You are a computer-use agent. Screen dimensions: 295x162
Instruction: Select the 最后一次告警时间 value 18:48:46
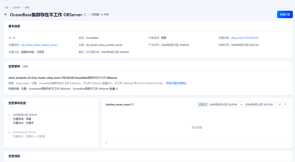pyautogui.click(x=115, y=52)
